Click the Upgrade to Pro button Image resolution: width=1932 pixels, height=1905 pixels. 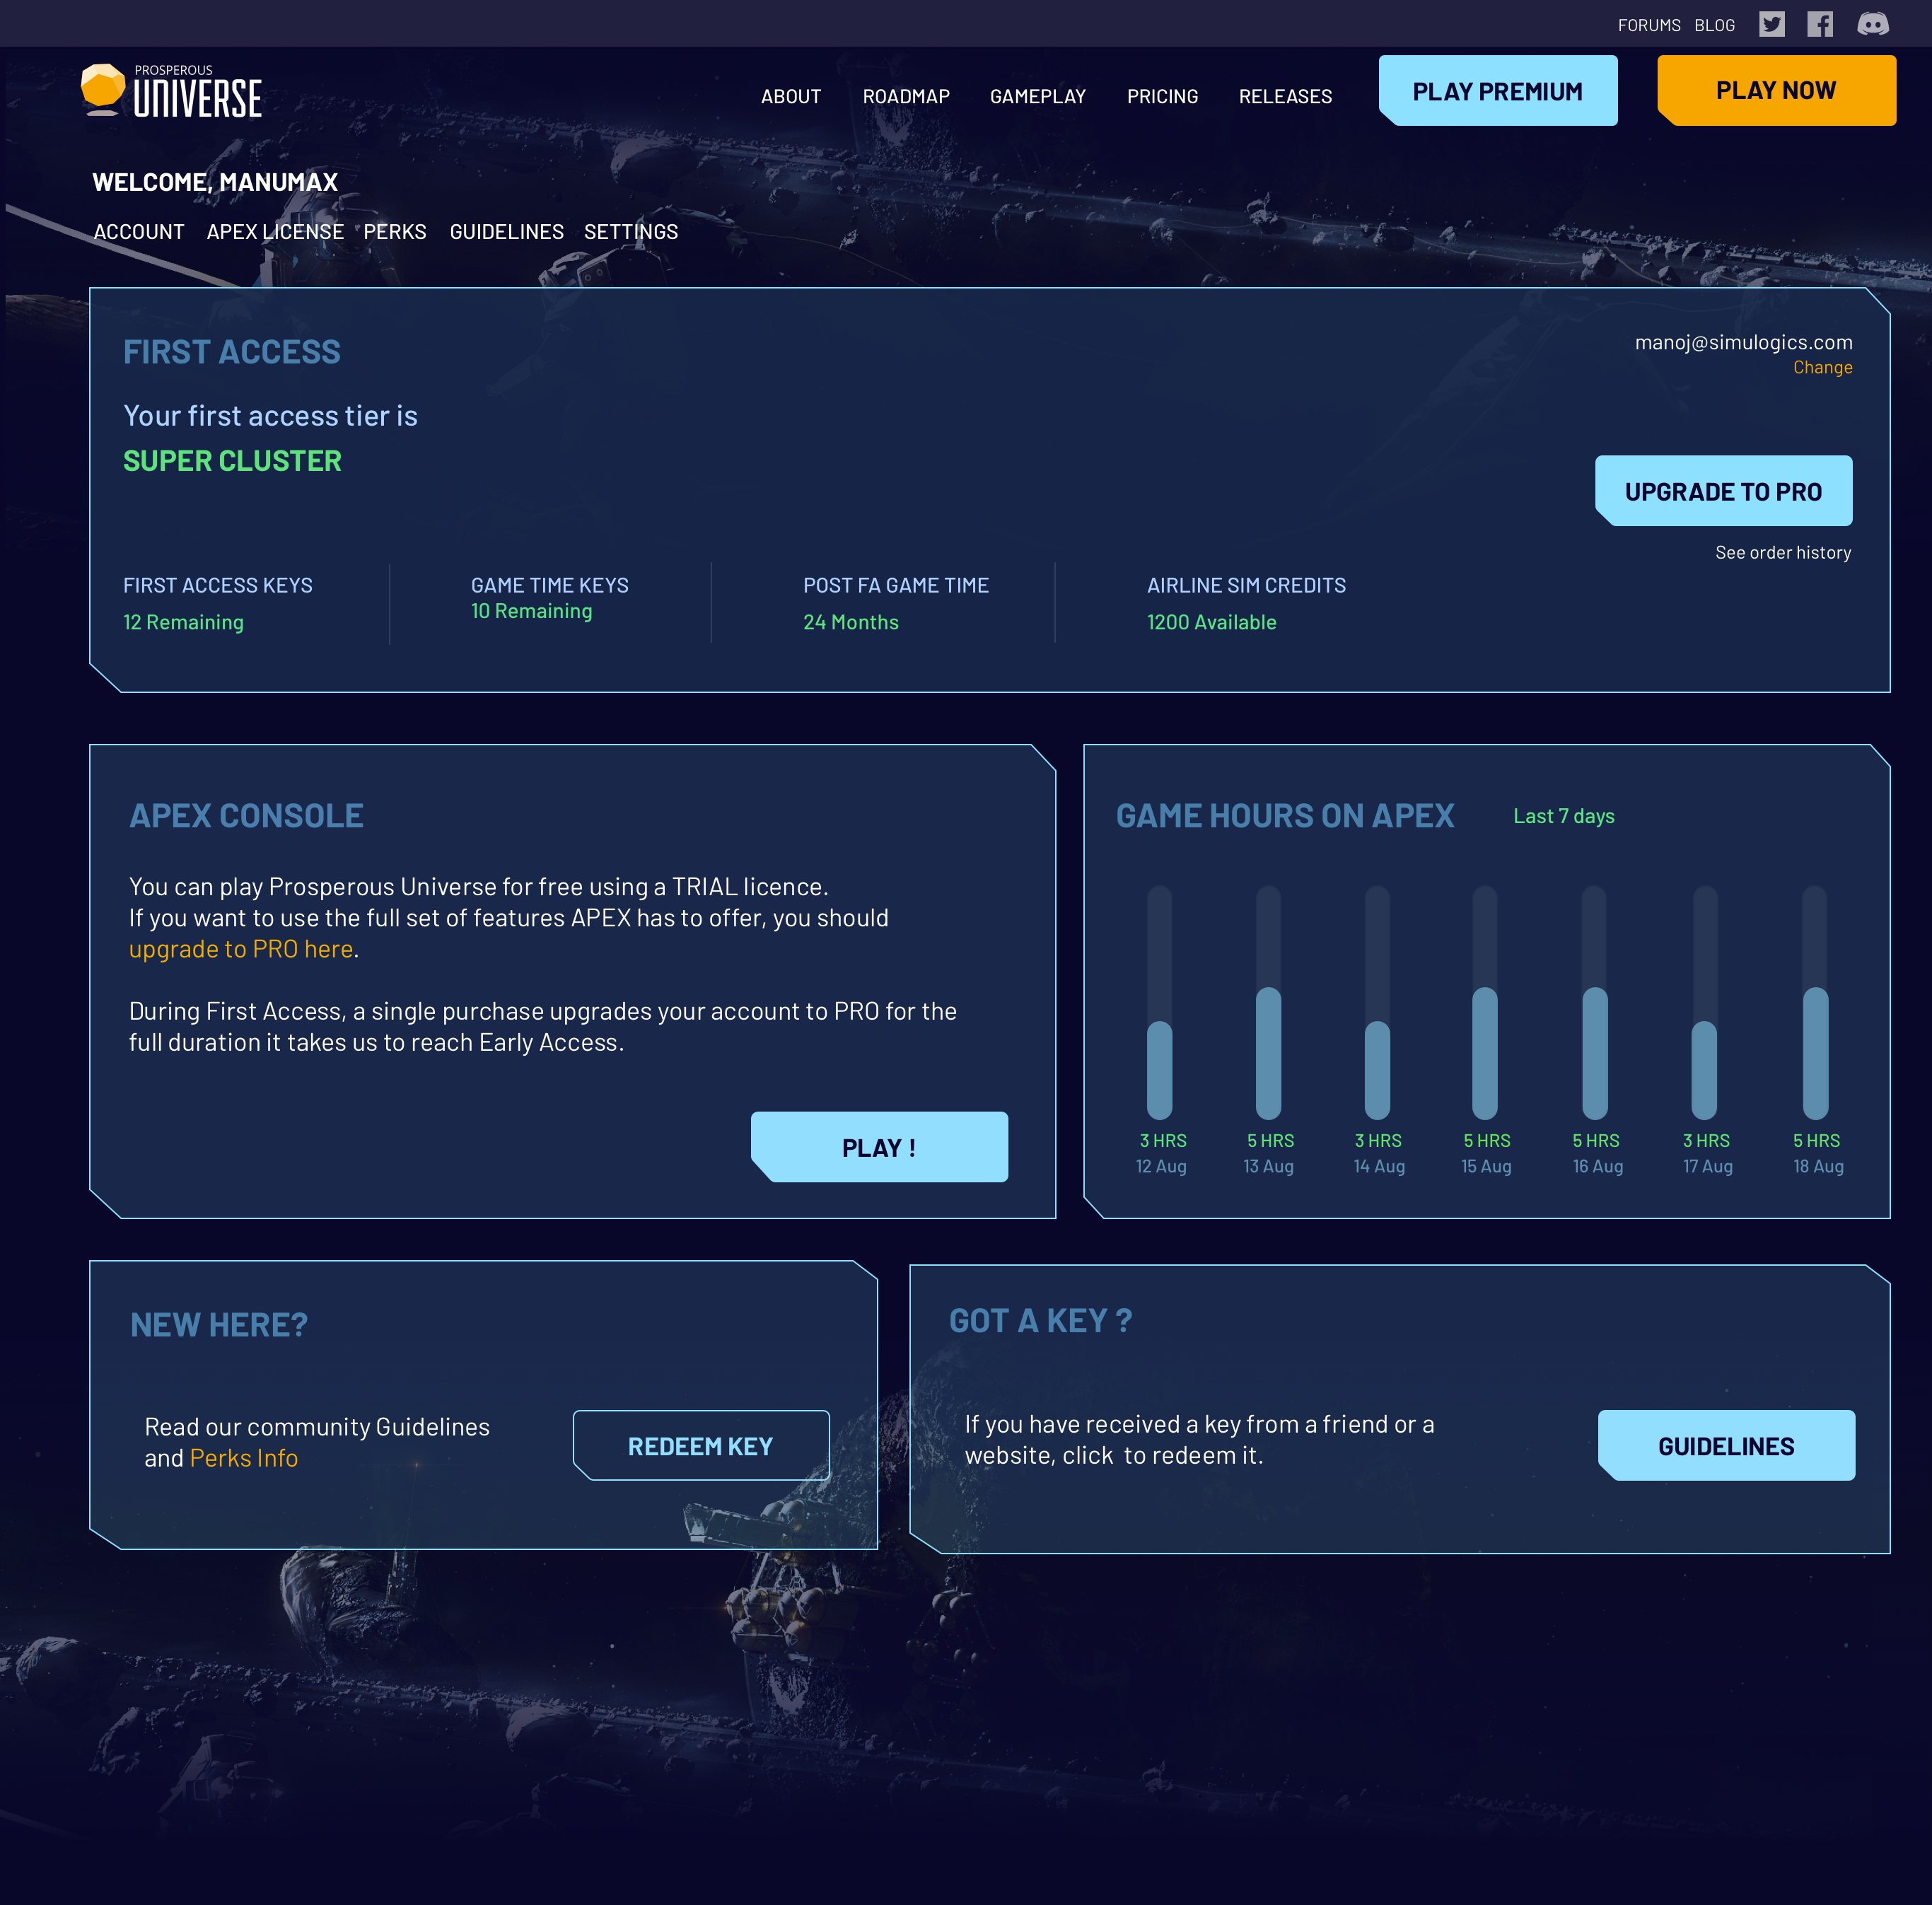[1723, 491]
